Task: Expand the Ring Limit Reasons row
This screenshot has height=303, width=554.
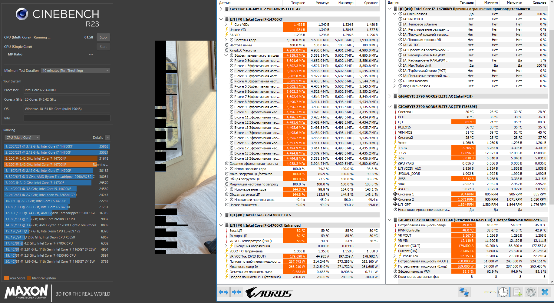Action: click(x=394, y=86)
